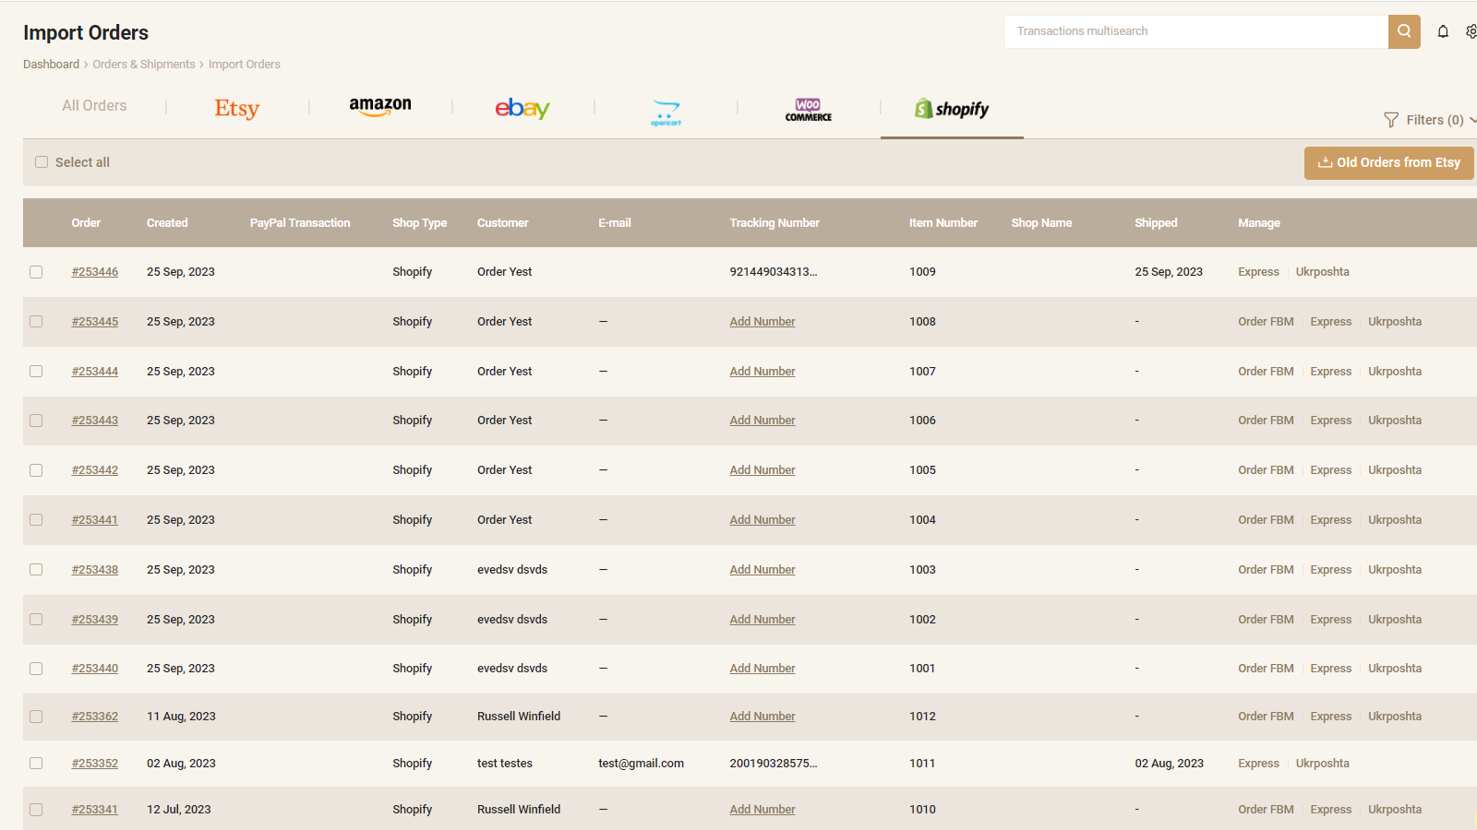This screenshot has width=1477, height=830.
Task: Click Add Number for order #253444
Action: [763, 372]
